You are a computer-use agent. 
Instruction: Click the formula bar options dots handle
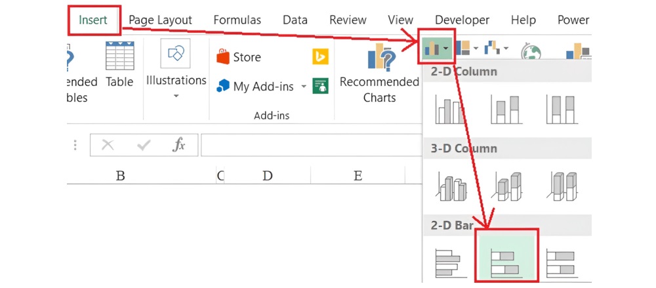pyautogui.click(x=75, y=145)
